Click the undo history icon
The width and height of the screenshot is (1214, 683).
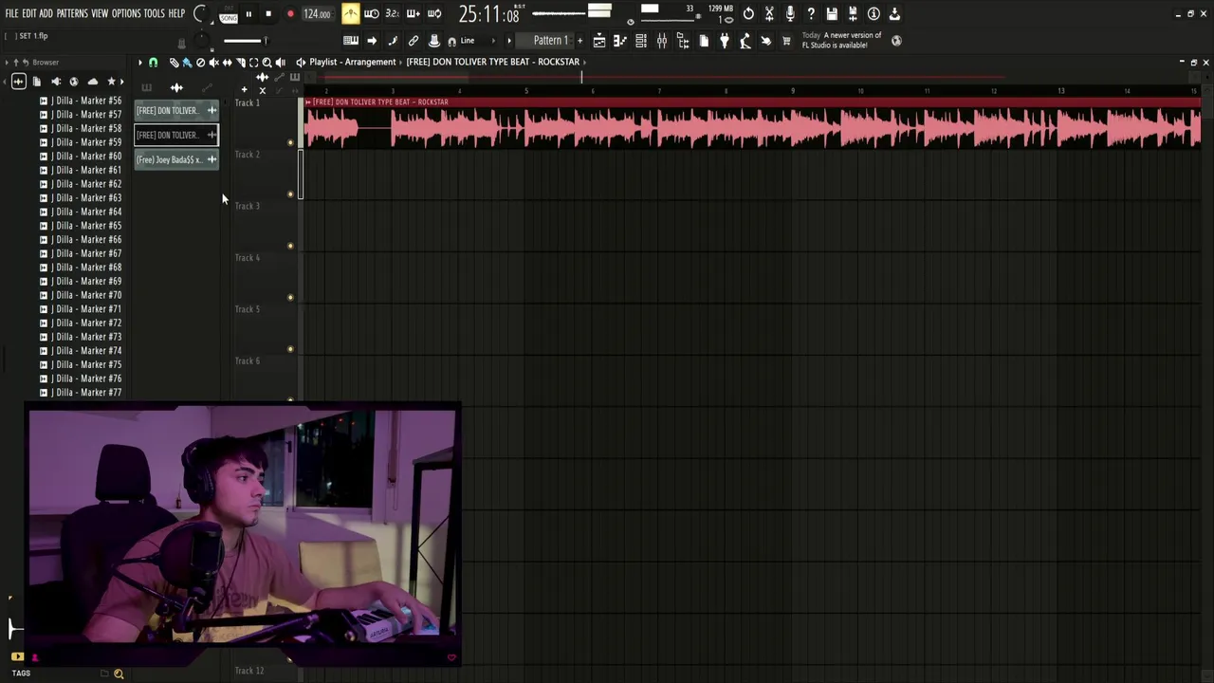point(748,13)
